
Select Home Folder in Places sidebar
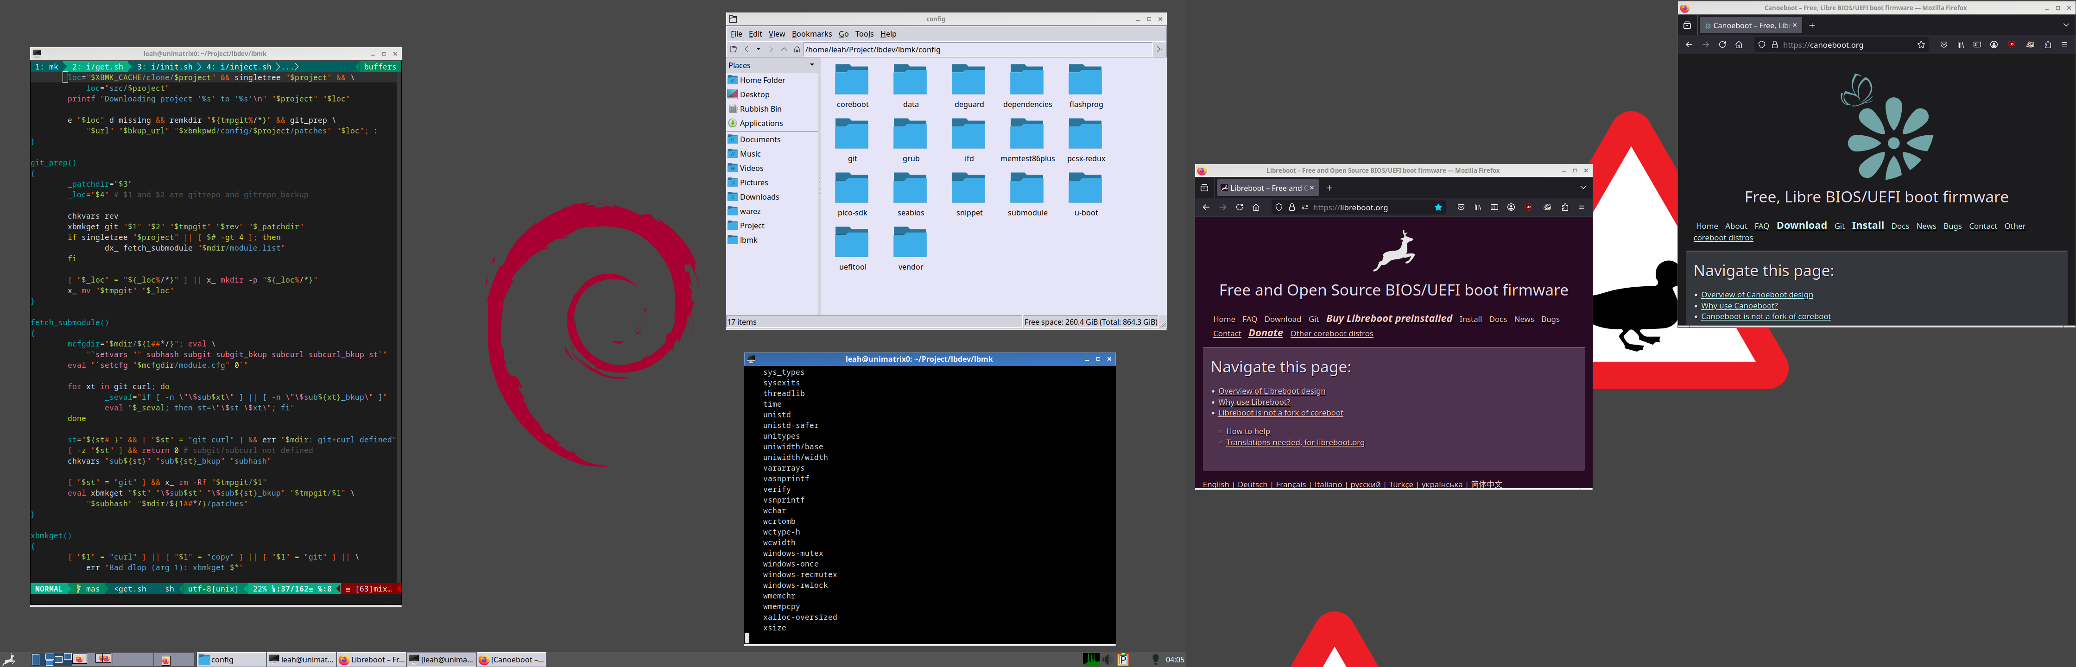coord(761,80)
